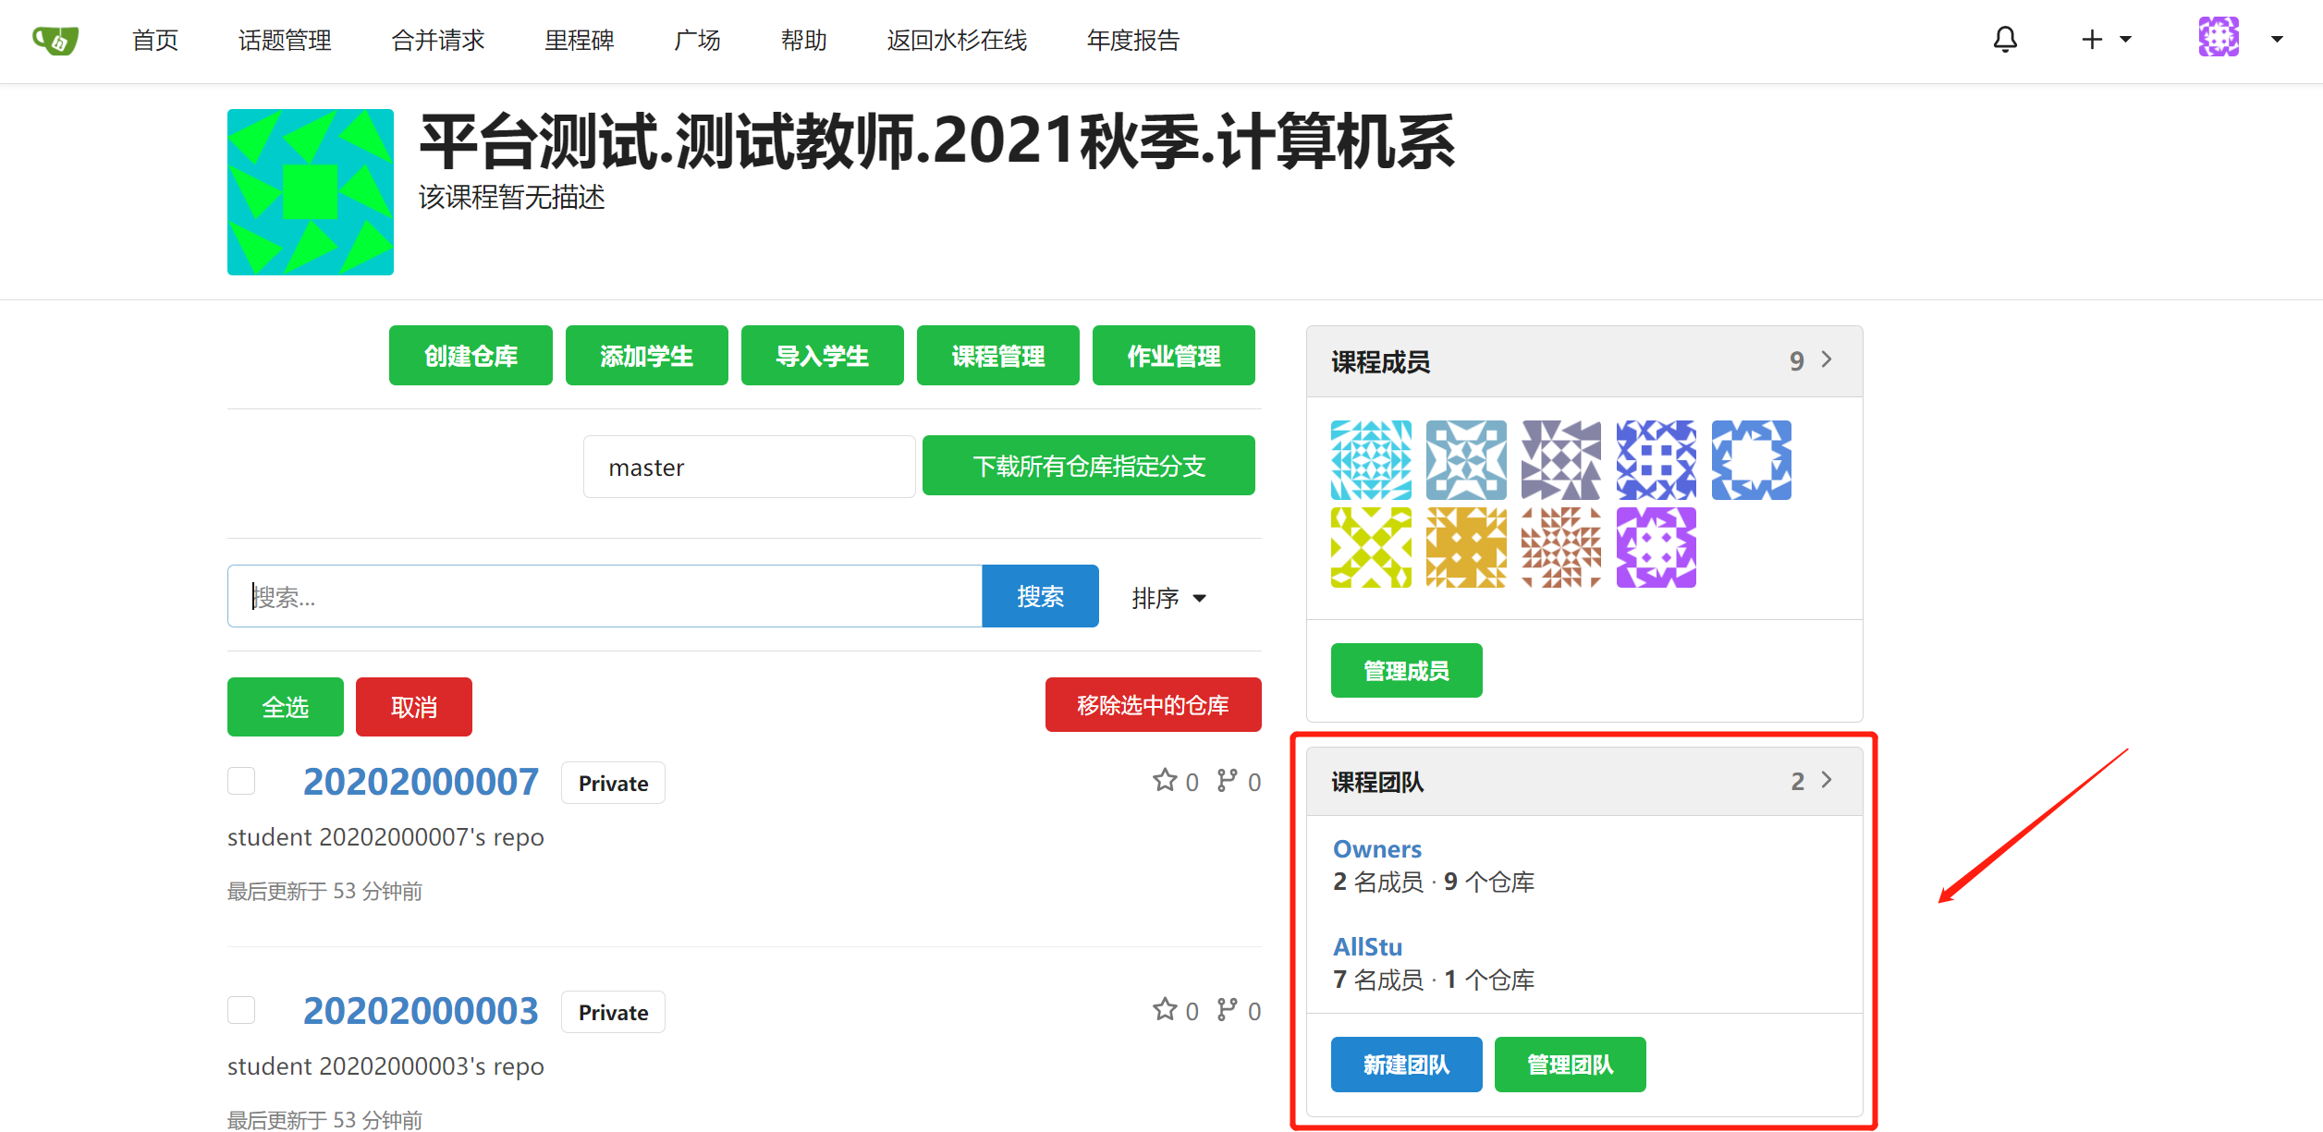The image size is (2323, 1132).
Task: Open the Owners team link
Action: pyautogui.click(x=1377, y=849)
